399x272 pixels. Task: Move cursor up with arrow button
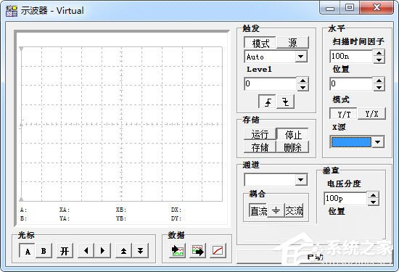point(123,251)
